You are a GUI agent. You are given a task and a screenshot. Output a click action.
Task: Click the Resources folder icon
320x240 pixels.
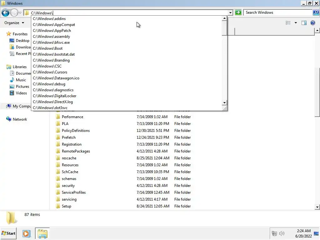click(58, 165)
